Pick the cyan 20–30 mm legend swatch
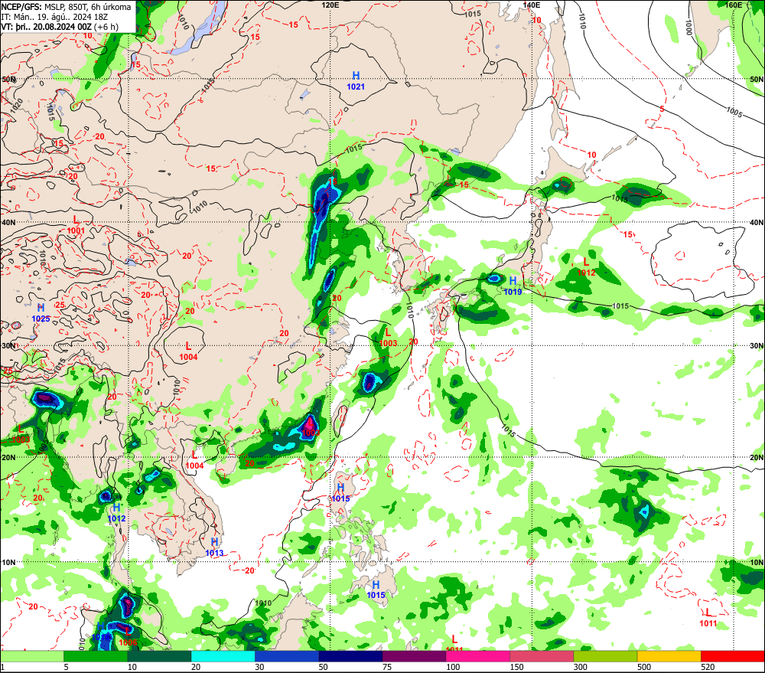Image resolution: width=765 pixels, height=673 pixels. coord(223,656)
